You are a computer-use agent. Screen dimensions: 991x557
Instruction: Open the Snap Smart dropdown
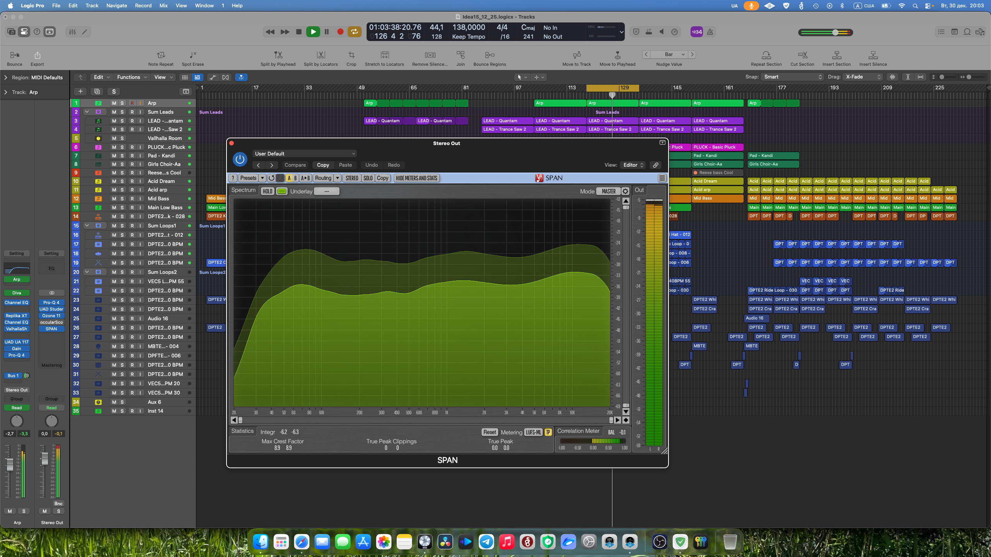coord(792,77)
